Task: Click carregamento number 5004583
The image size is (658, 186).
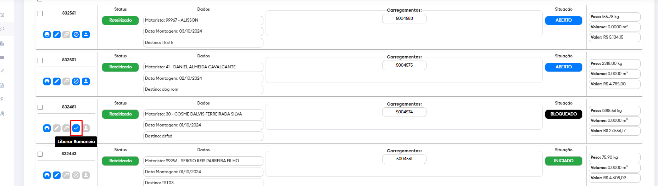Action: [404, 18]
